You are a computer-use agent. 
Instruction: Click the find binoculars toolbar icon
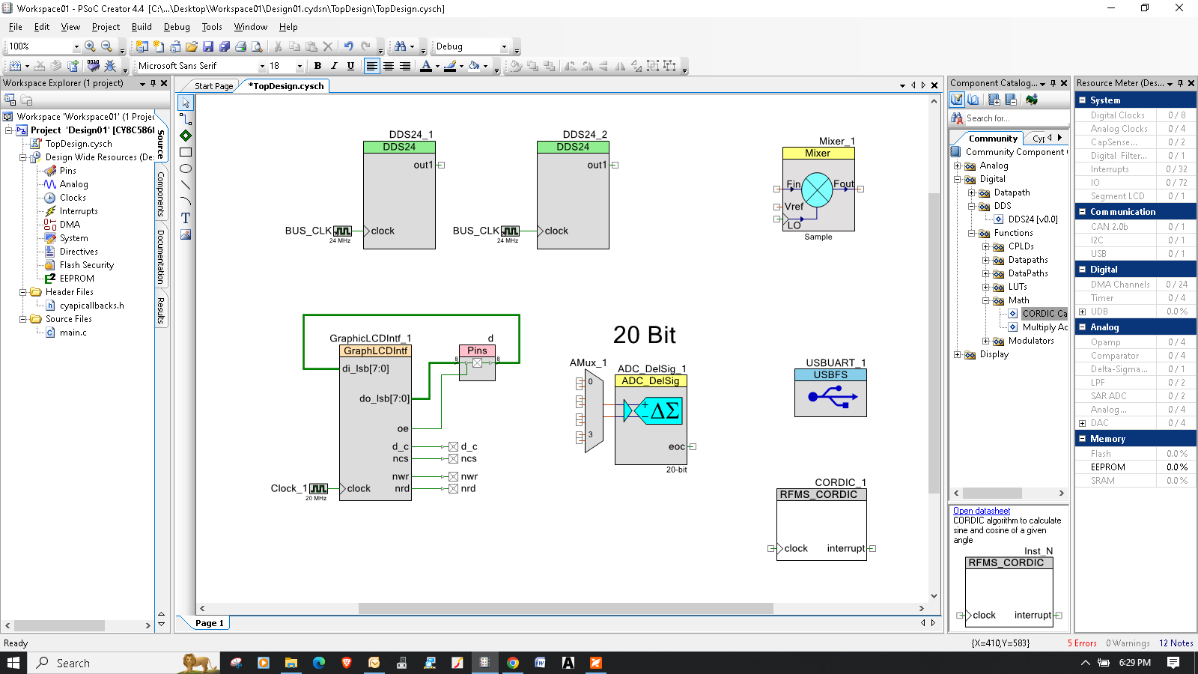(400, 46)
